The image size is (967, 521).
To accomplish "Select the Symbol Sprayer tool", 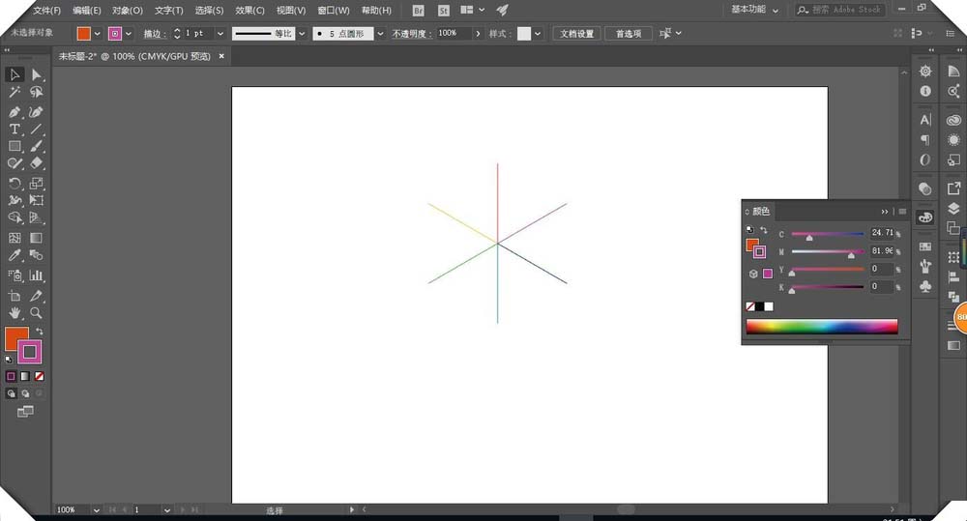I will pos(15,275).
